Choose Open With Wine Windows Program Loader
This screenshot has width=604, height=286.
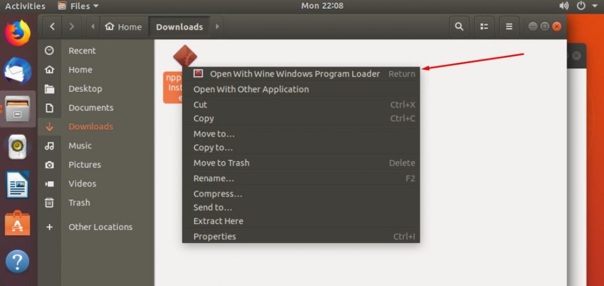coord(301,74)
